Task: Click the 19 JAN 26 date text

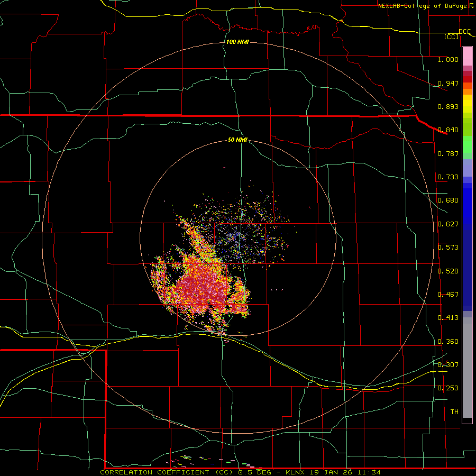Action: click(x=331, y=472)
